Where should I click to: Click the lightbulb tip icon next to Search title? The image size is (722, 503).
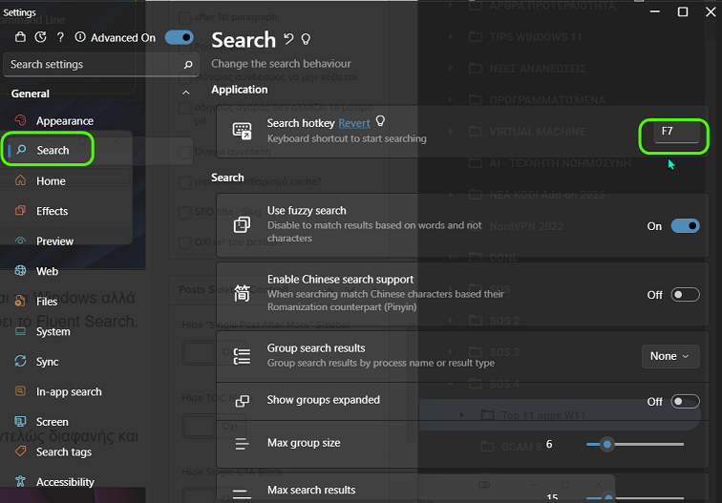click(306, 39)
